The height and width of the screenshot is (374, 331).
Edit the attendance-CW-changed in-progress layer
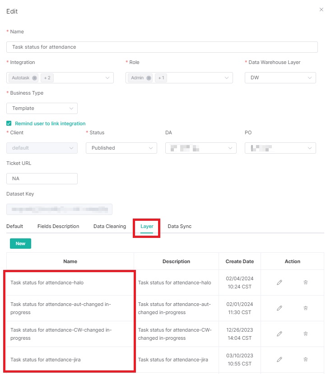pos(279,333)
